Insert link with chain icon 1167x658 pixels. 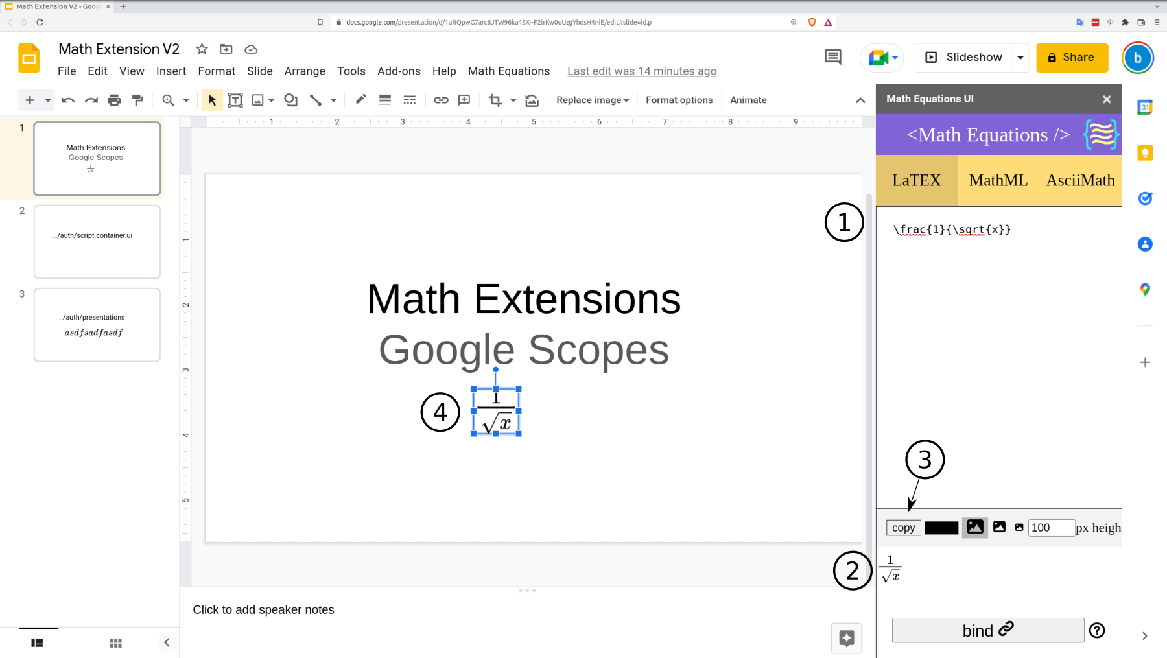441,100
